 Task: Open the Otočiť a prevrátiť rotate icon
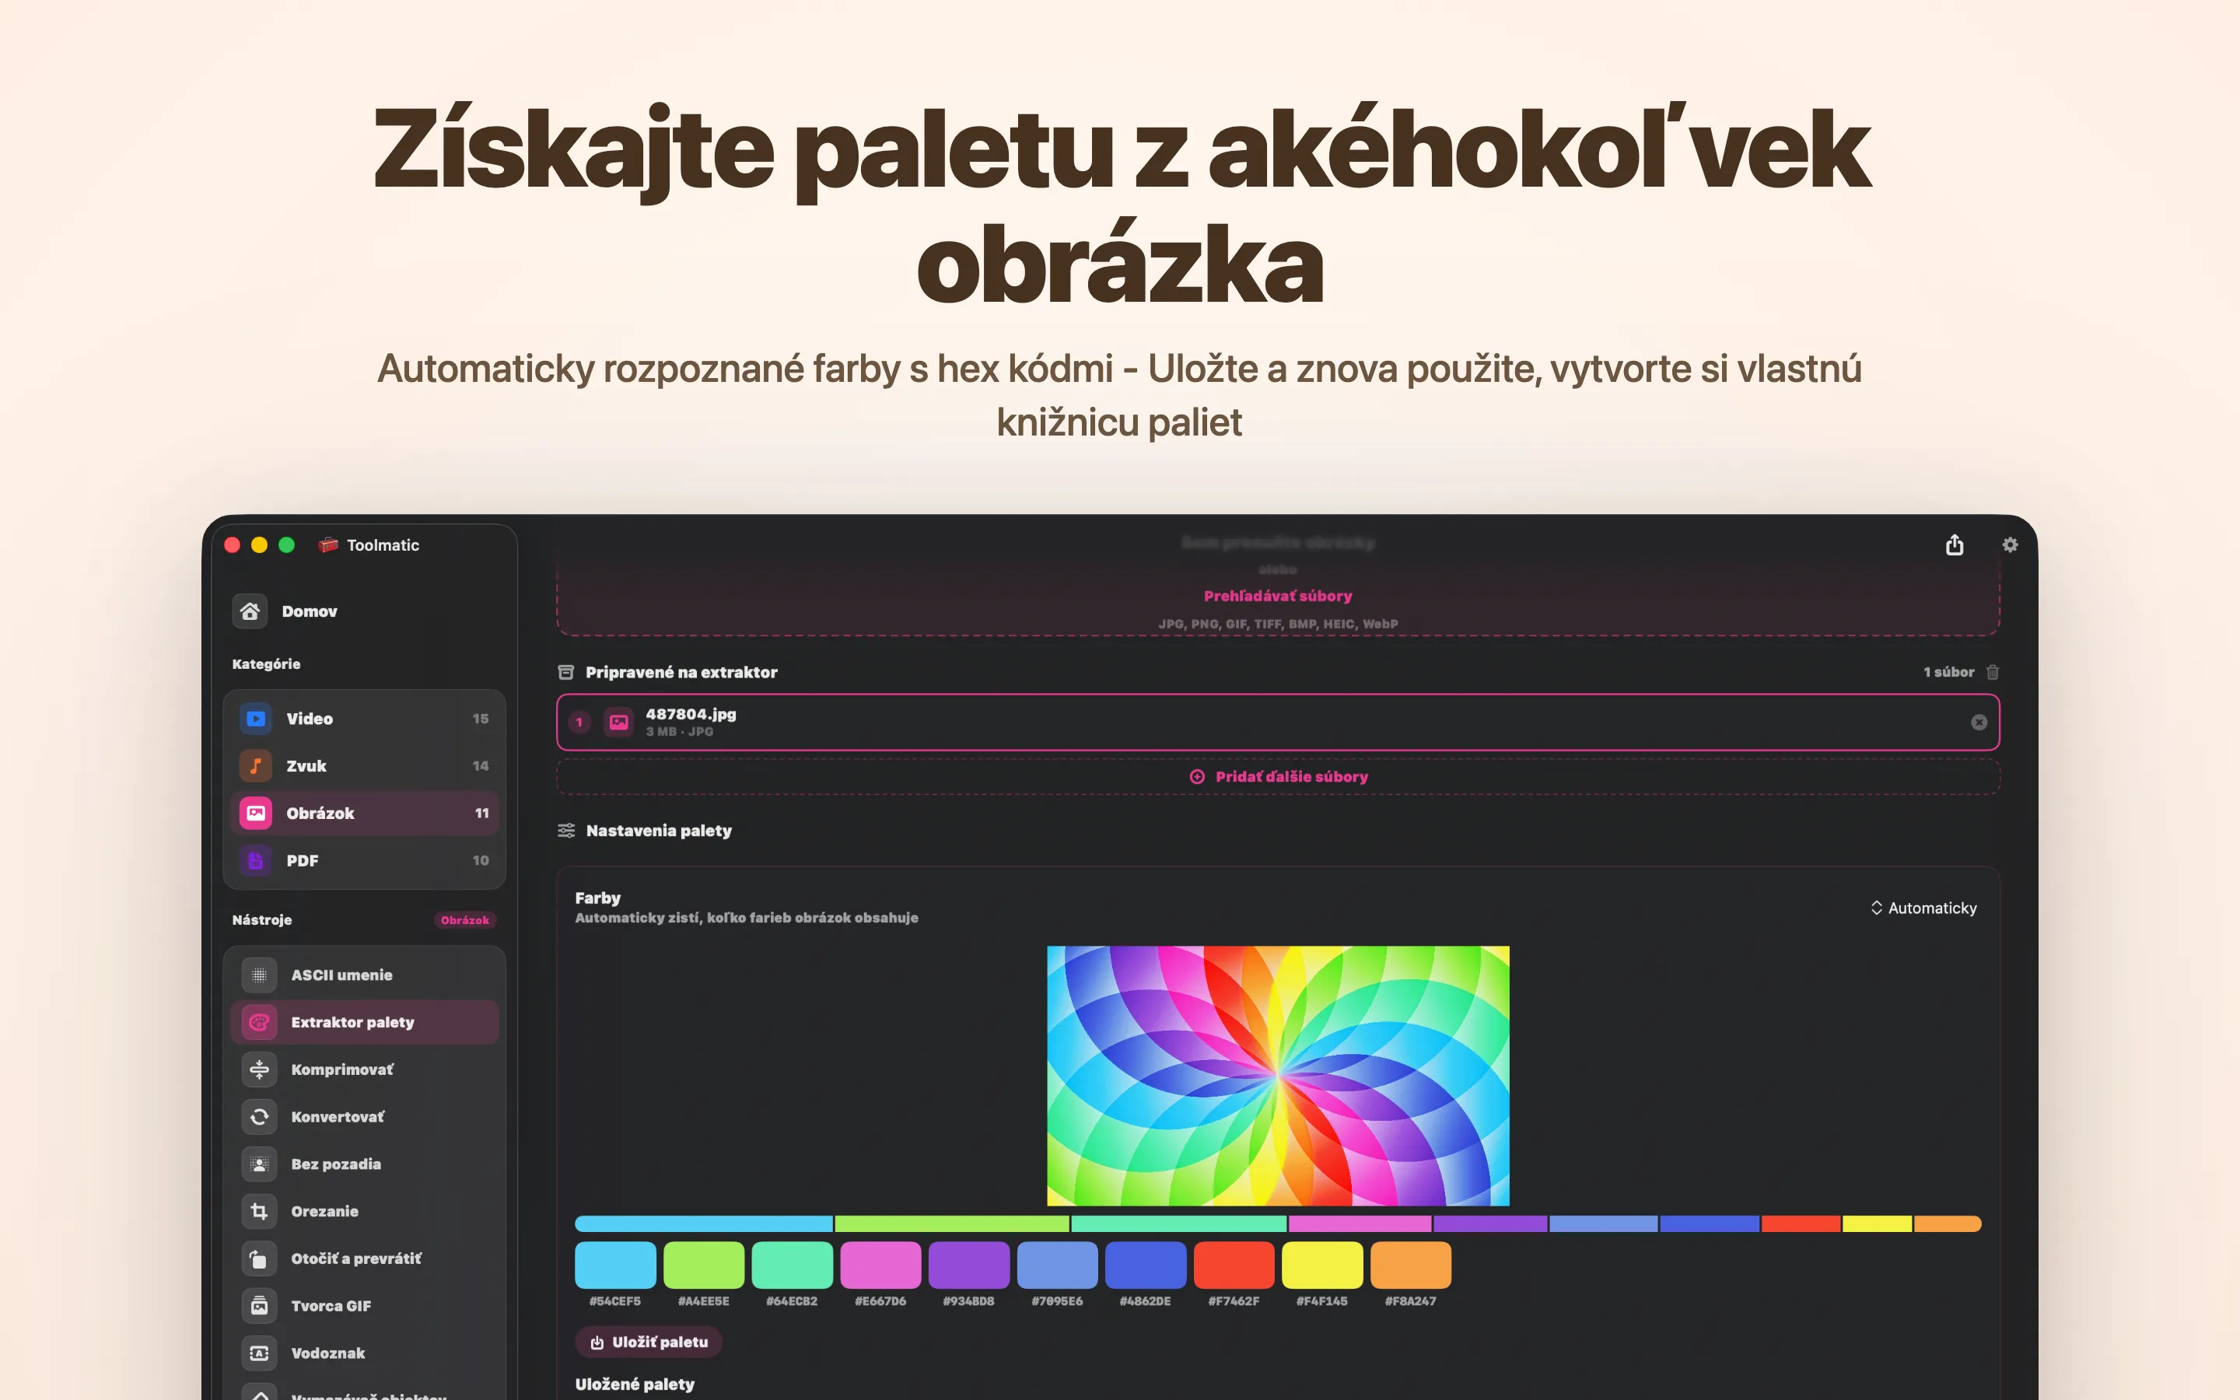coord(259,1258)
